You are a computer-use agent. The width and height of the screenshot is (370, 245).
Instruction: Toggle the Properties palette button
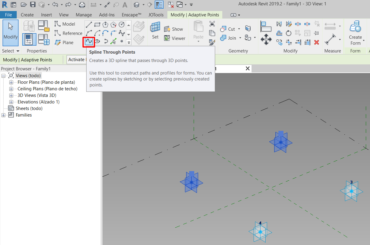(x=29, y=39)
